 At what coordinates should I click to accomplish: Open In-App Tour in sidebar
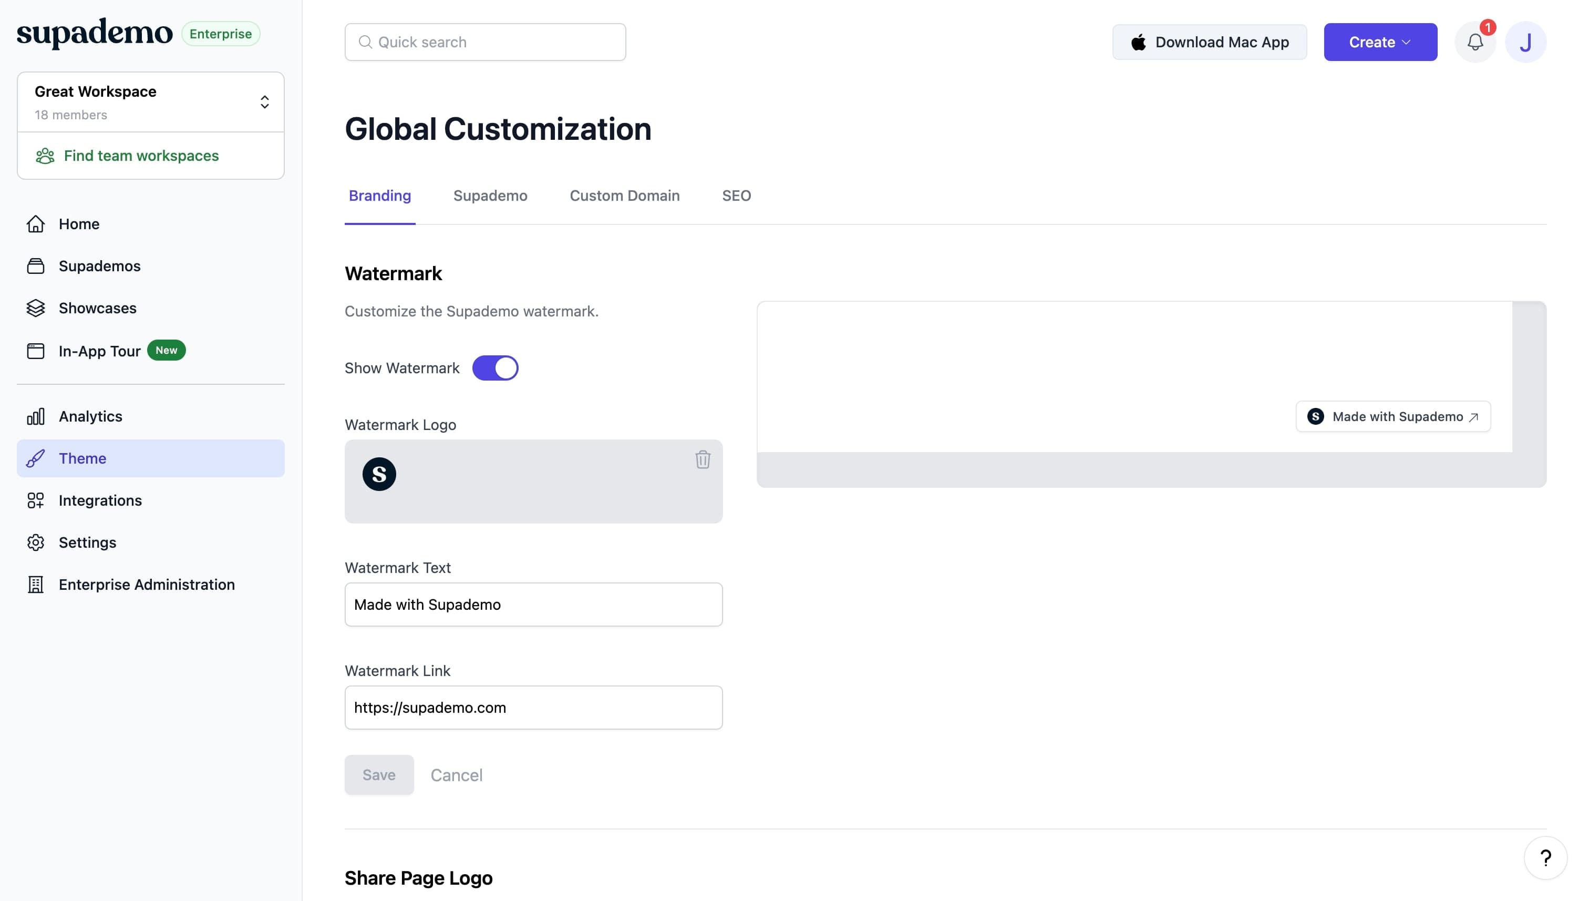(150, 351)
